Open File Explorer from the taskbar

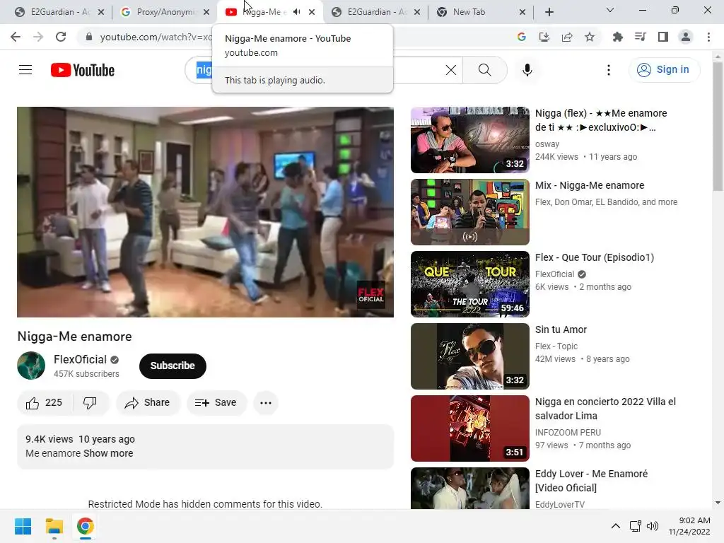pos(54,526)
